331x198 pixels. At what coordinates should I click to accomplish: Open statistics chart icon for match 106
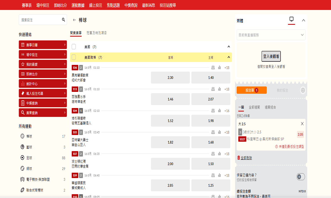pos(220,68)
